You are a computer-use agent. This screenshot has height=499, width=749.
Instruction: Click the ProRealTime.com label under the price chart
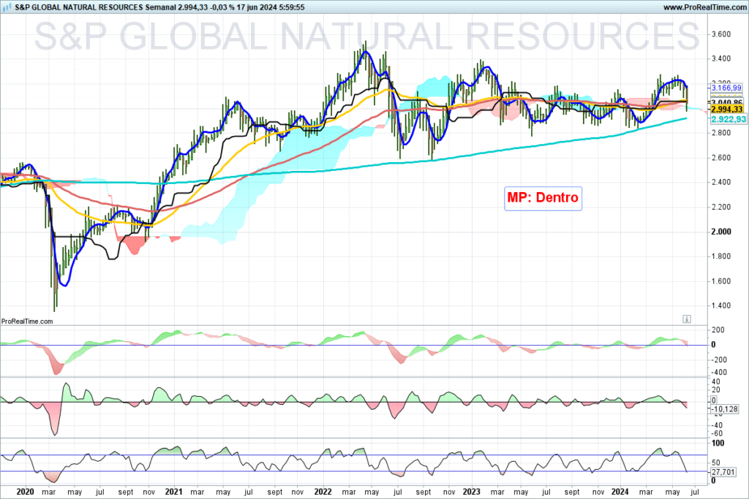click(x=27, y=321)
